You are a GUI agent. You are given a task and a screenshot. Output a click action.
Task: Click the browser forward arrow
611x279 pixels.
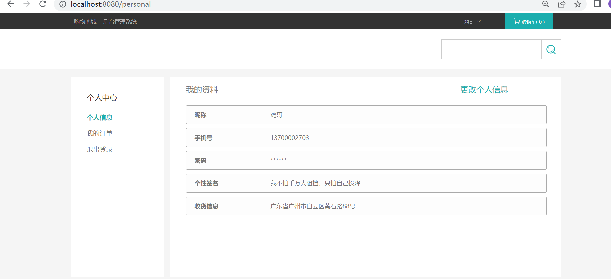coord(27,4)
